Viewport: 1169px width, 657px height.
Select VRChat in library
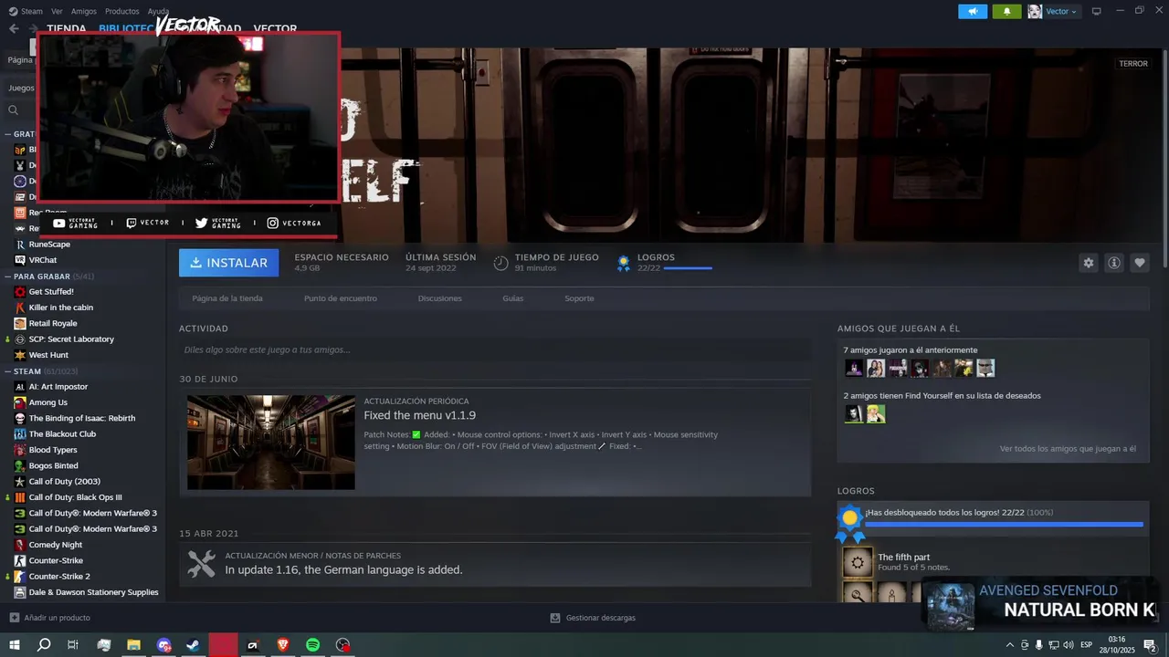tap(43, 260)
